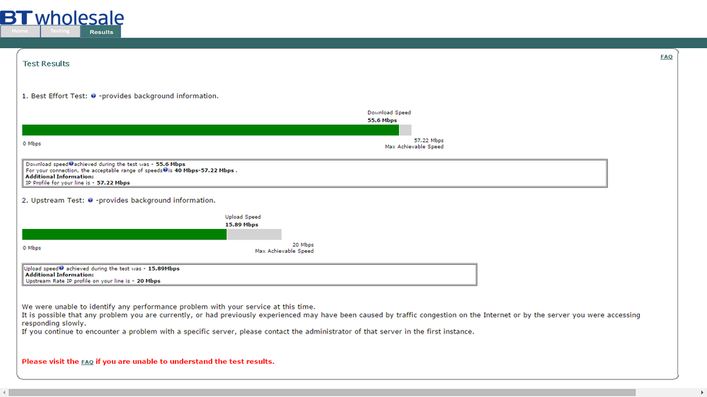Click the help icon beside Best Effort Test

93,96
